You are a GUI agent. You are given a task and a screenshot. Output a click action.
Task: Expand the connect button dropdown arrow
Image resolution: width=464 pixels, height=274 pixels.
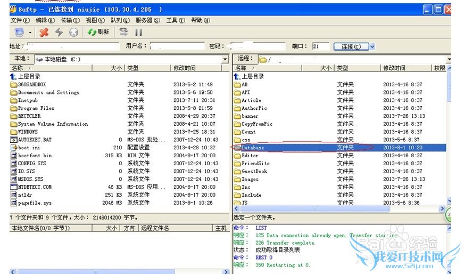click(x=372, y=46)
